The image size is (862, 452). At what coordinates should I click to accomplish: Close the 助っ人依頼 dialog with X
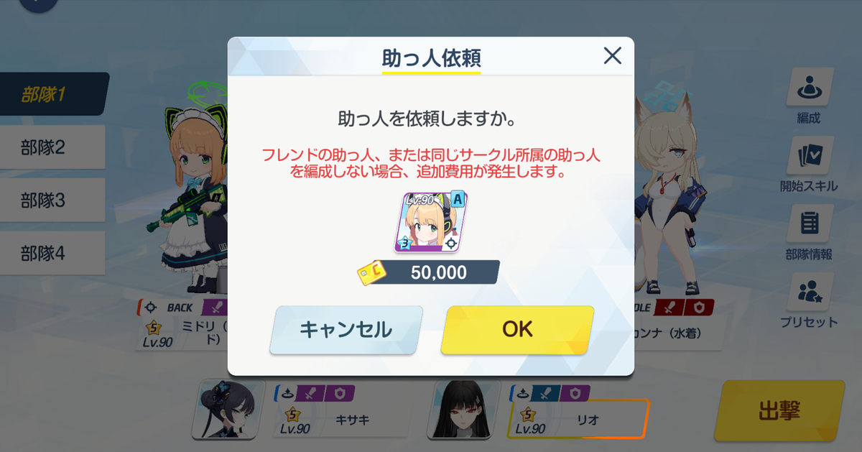coord(612,55)
